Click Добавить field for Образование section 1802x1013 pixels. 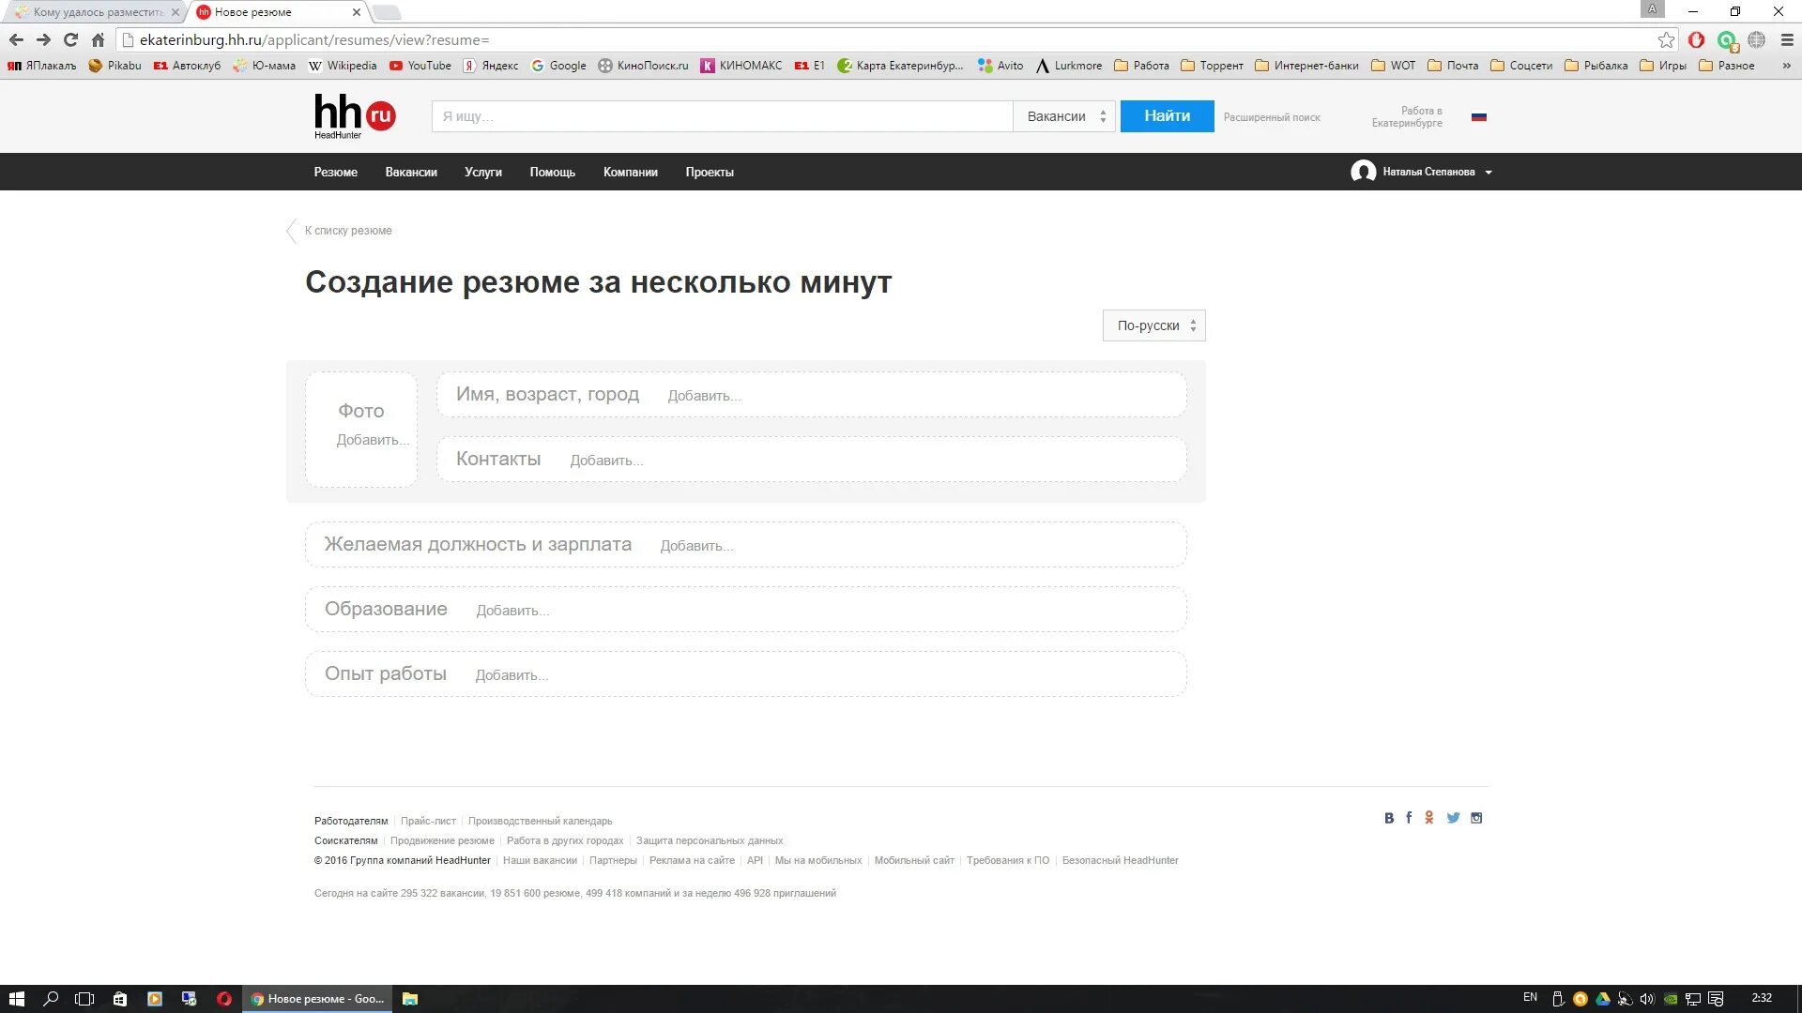point(512,610)
